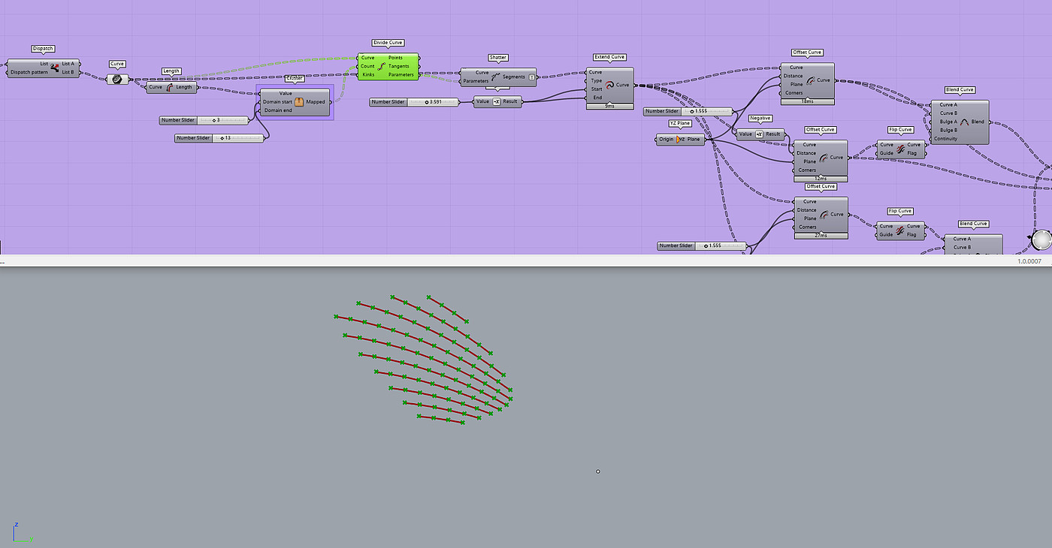Select the icon on the 12ms Offset Curve
The height and width of the screenshot is (548, 1052).
pyautogui.click(x=824, y=158)
